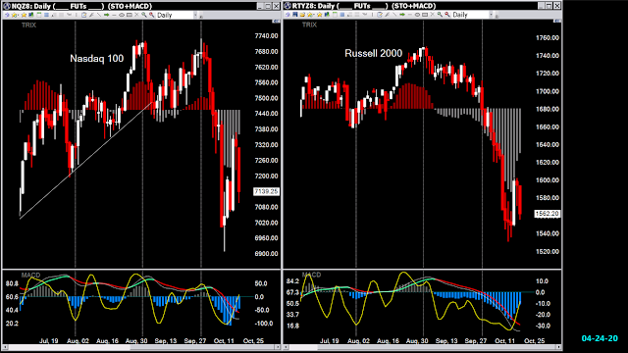Click green arrow tool in RTYZ8 toolbar
The height and width of the screenshot is (353, 628).
(x=402, y=15)
